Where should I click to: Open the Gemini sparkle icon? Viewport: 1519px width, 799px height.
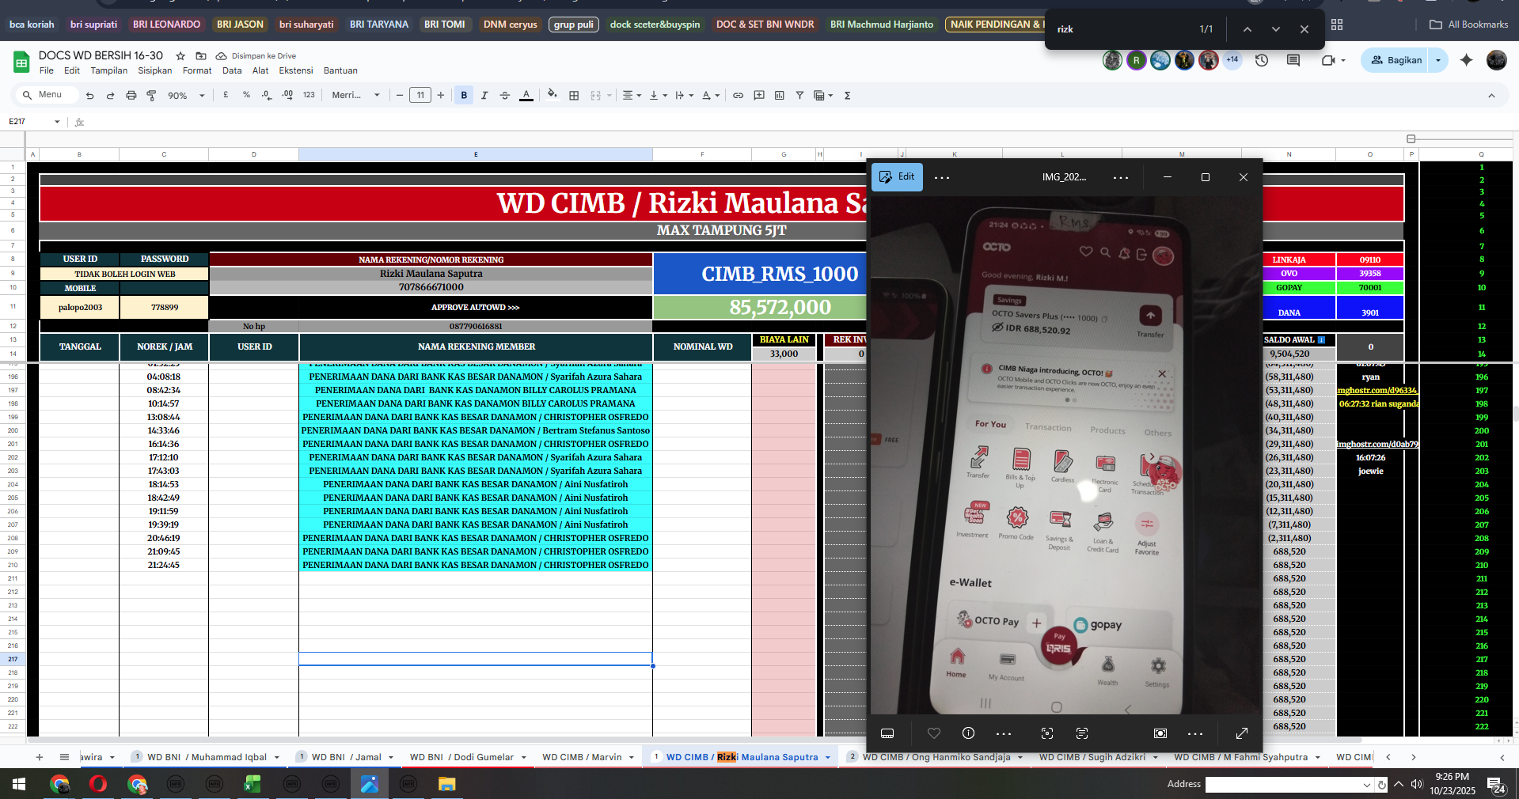[1466, 60]
